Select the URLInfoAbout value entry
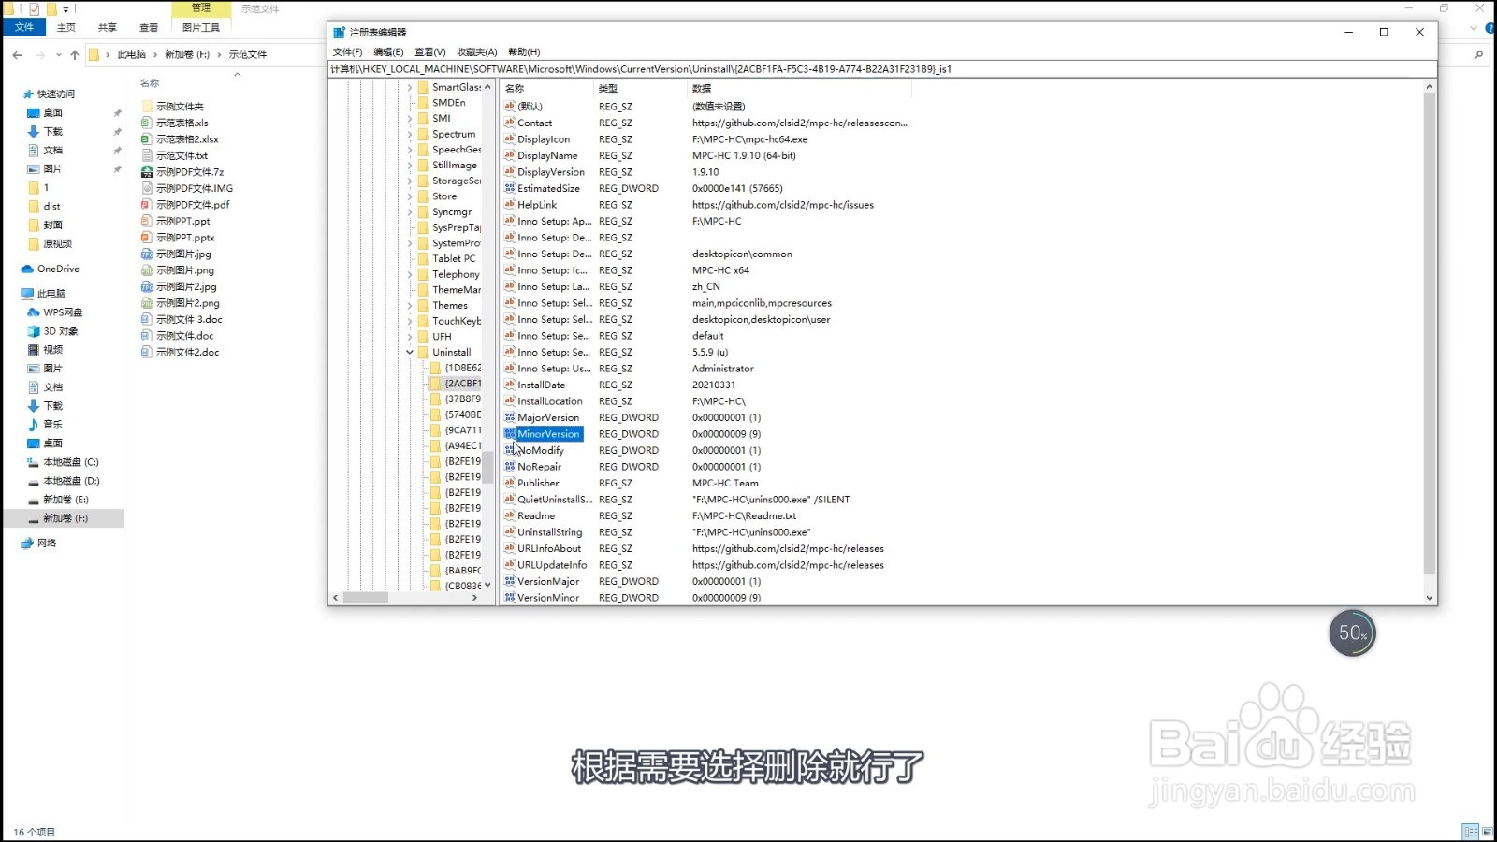 coord(549,548)
